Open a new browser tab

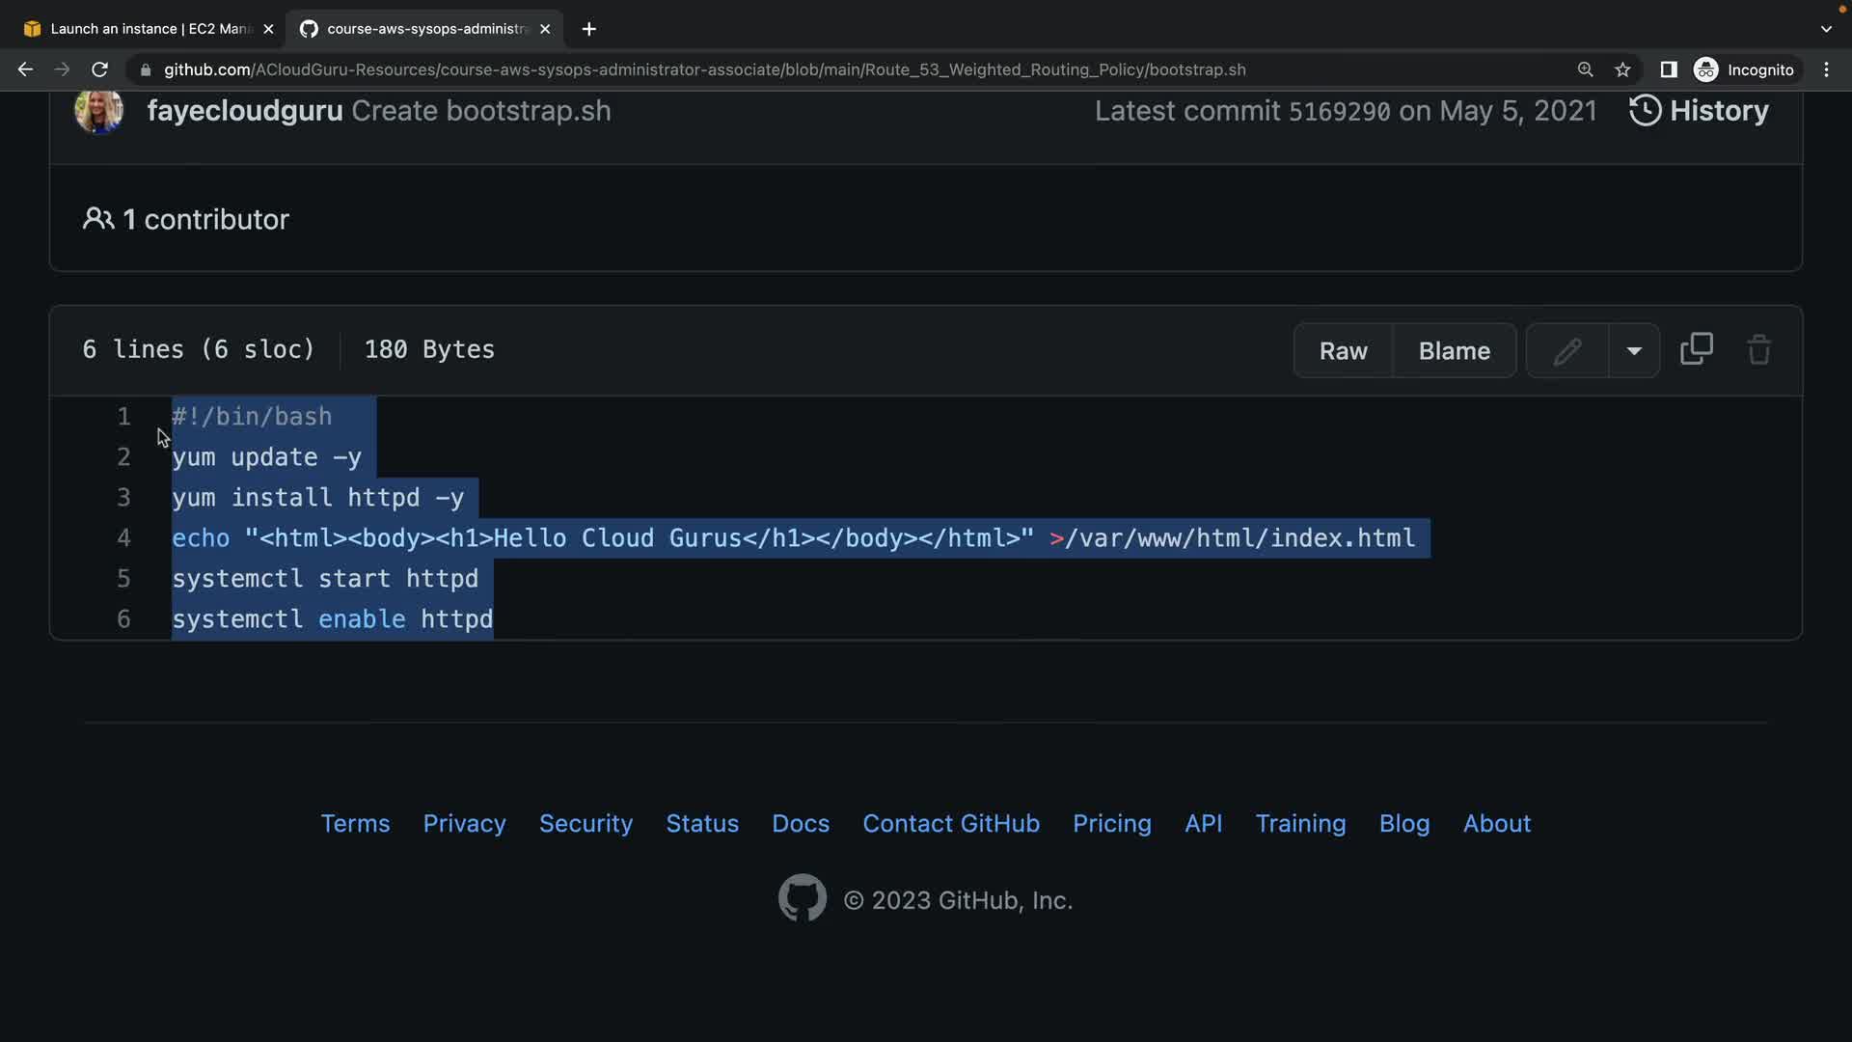(588, 29)
